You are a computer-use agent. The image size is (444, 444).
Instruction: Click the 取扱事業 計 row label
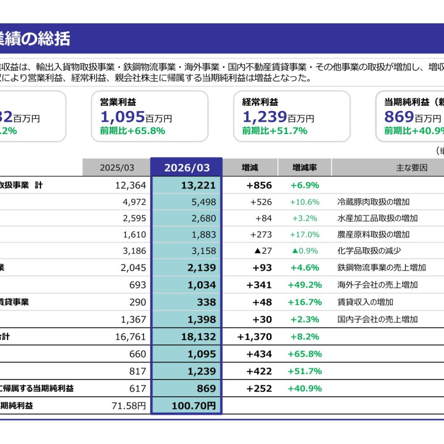click(x=21, y=185)
